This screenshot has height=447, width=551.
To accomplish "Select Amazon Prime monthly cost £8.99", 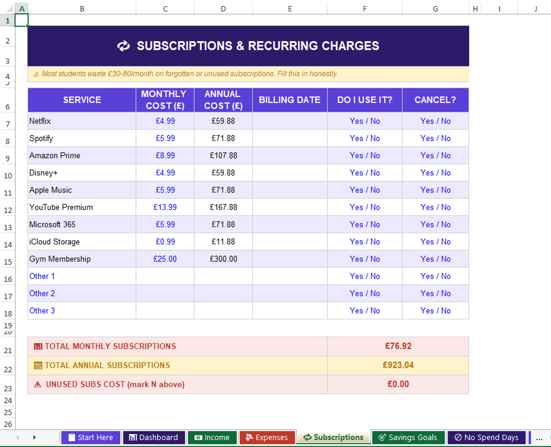I will [165, 156].
